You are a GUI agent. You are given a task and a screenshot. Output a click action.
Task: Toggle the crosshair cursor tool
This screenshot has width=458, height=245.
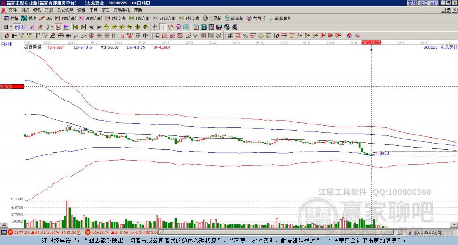coord(163,27)
